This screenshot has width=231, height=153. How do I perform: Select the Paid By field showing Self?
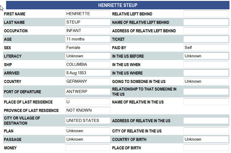click(206, 48)
